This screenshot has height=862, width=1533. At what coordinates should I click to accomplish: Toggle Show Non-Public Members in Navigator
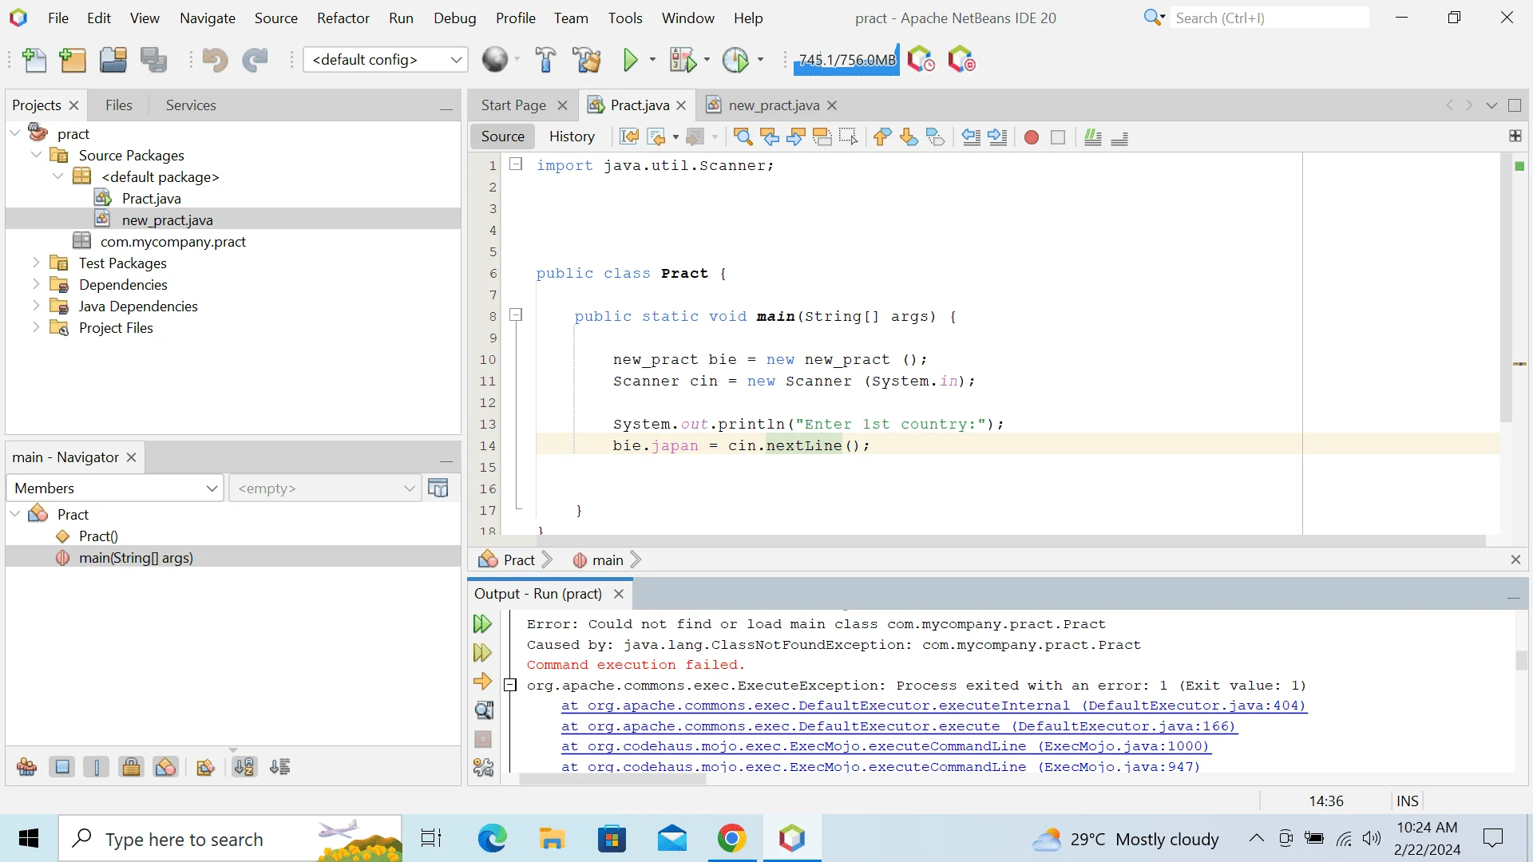(131, 768)
